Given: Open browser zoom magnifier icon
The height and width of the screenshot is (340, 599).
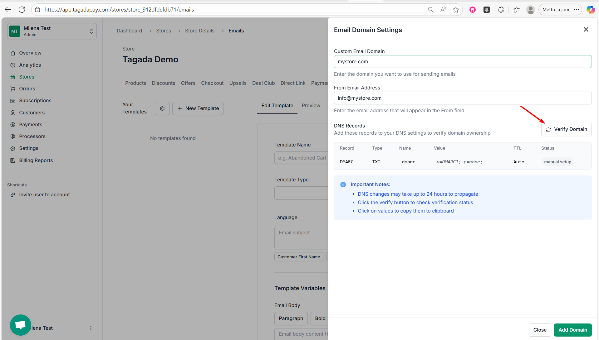Looking at the screenshot, I should [x=430, y=10].
